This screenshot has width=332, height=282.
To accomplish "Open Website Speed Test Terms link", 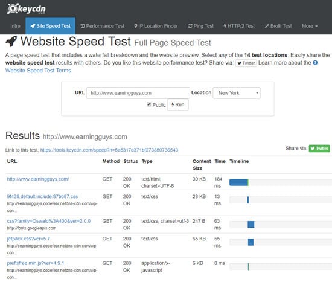I will (x=38, y=71).
